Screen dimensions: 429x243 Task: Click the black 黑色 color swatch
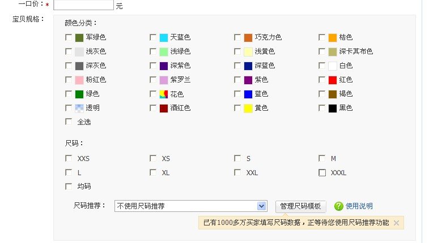point(333,108)
